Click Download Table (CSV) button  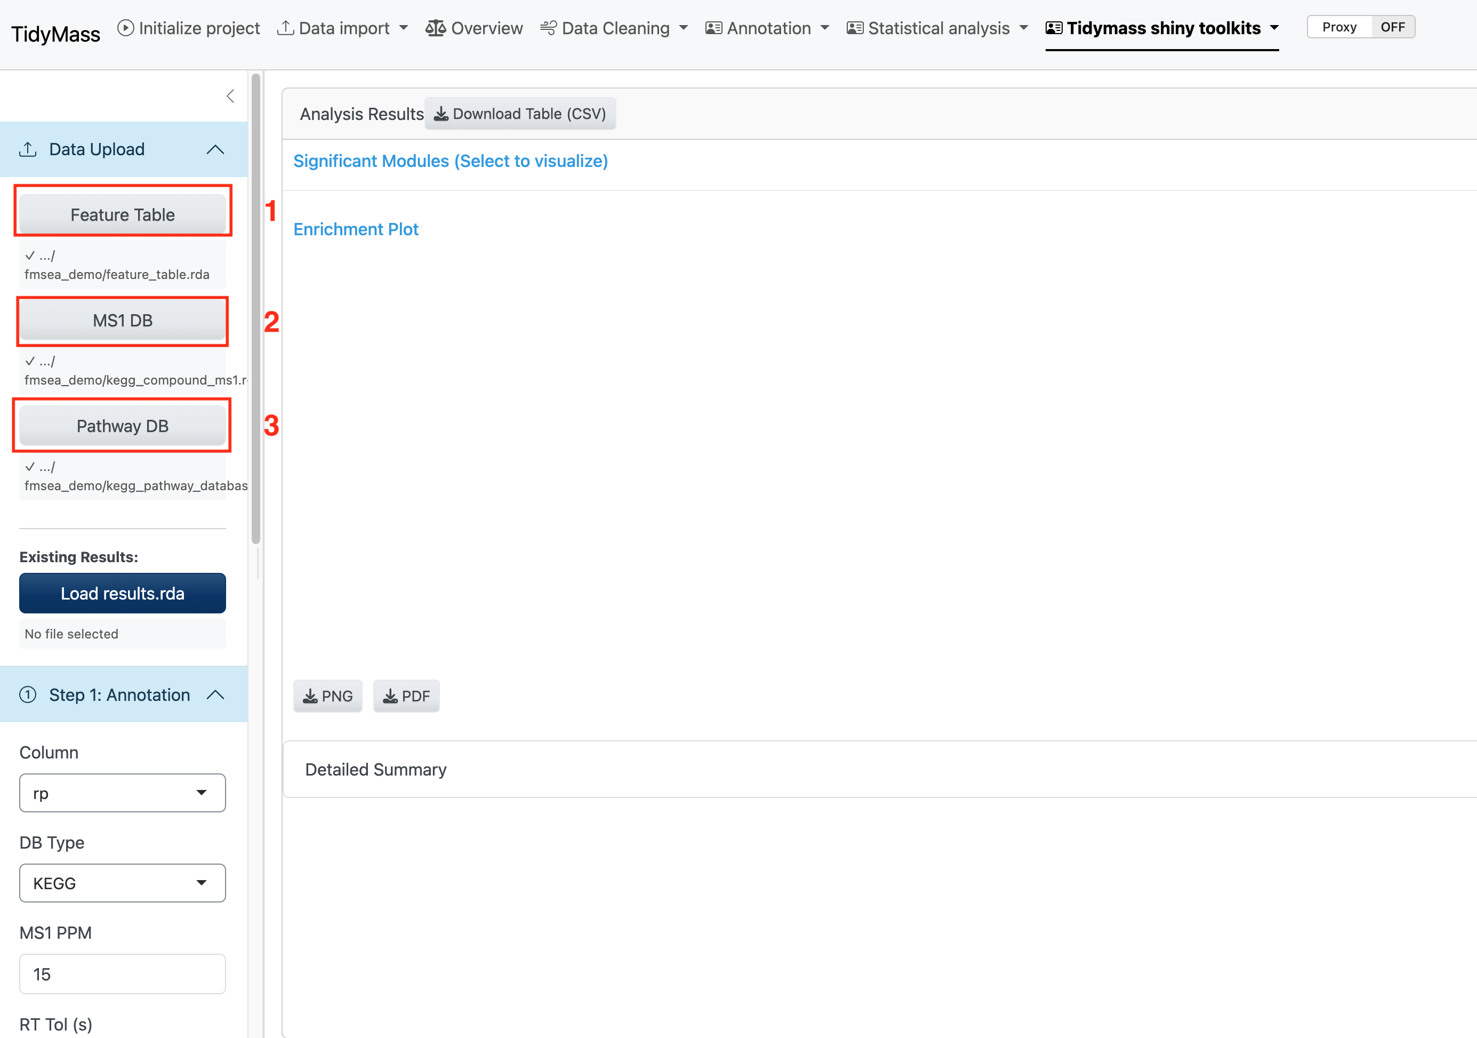(520, 114)
